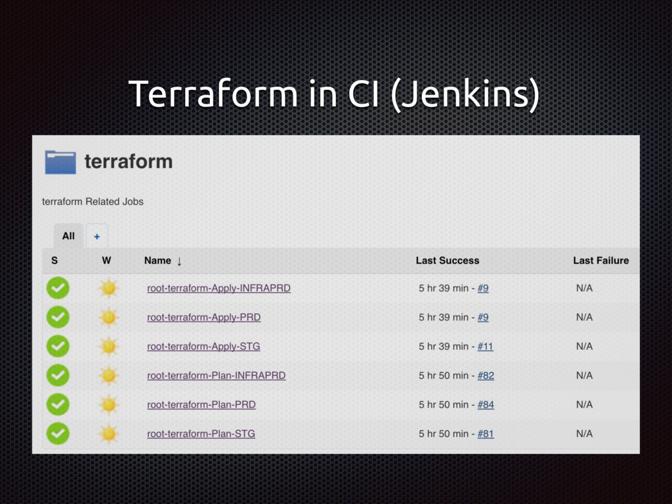Add a new view with plus tab

click(x=97, y=236)
